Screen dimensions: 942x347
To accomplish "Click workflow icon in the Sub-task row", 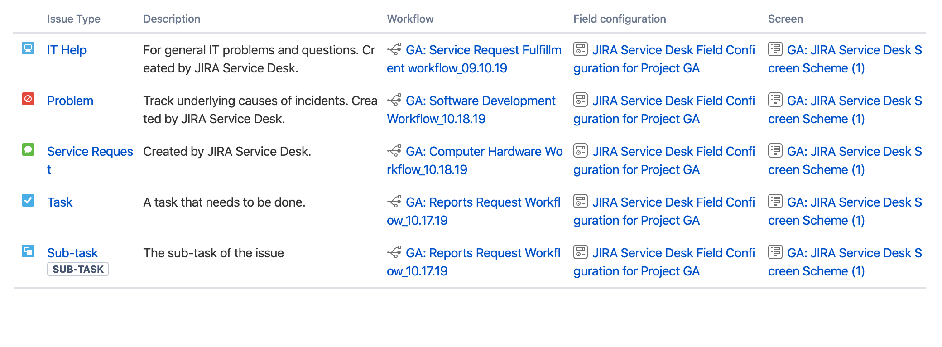I will 394,252.
